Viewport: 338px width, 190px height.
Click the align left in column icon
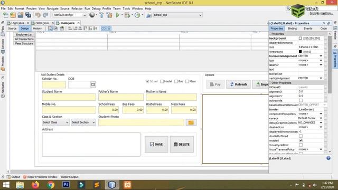[x=70, y=28]
